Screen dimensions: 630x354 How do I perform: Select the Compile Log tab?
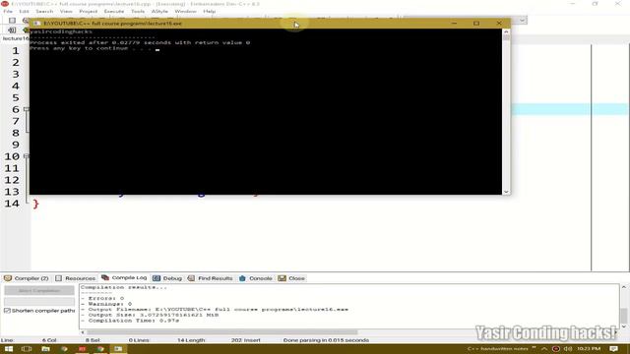click(124, 277)
